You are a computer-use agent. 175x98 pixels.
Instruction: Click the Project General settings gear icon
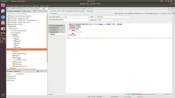[38, 71]
